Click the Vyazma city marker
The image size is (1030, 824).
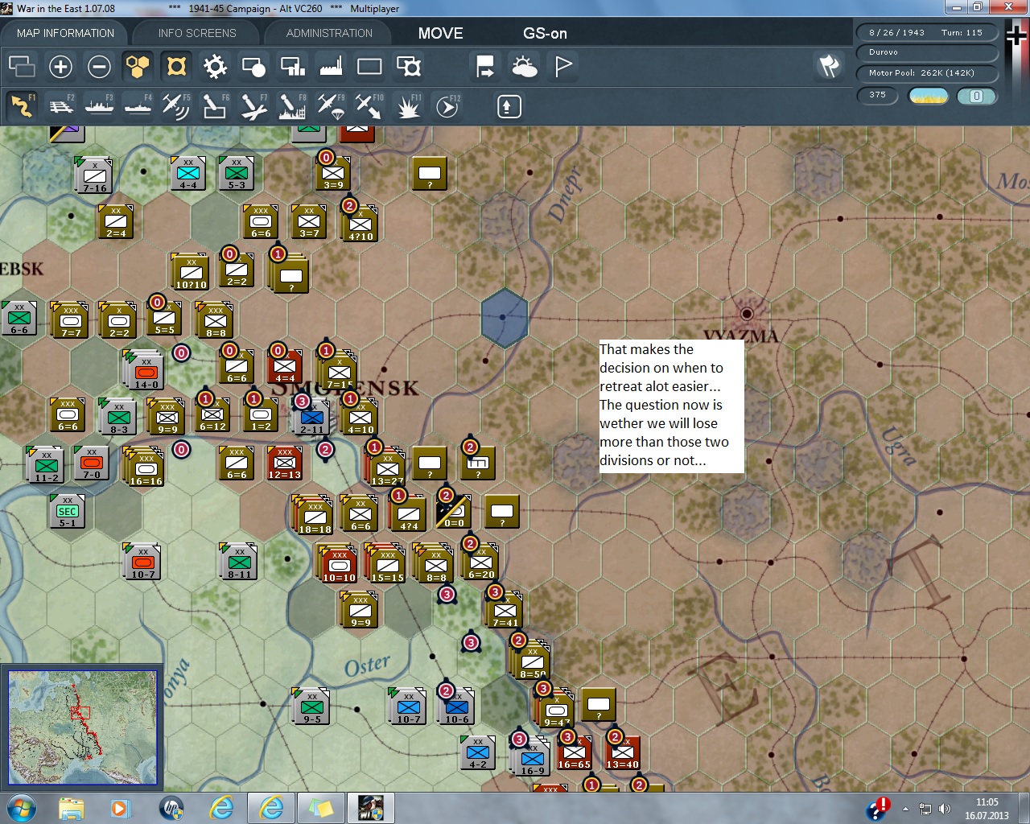[747, 313]
